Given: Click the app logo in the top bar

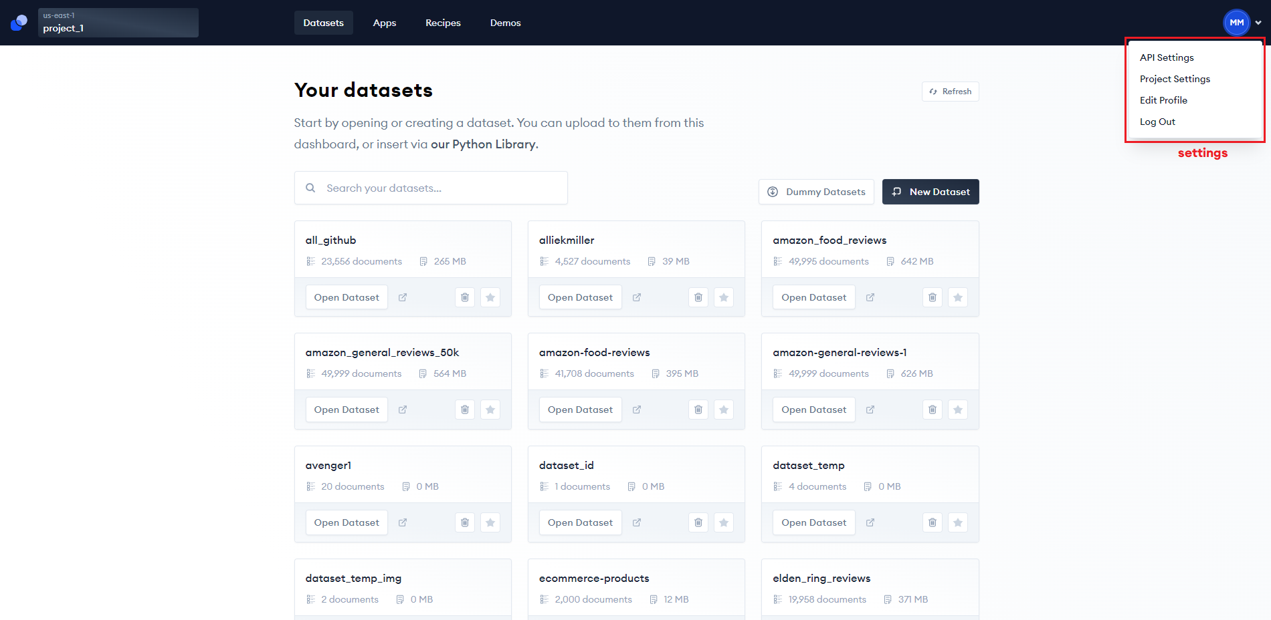Looking at the screenshot, I should coord(19,23).
